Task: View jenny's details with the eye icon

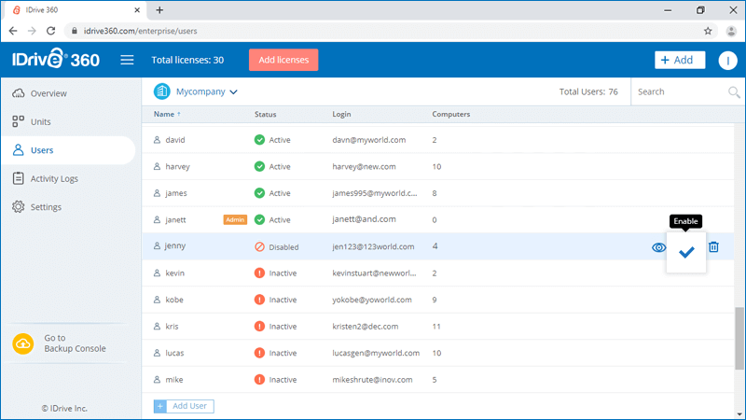Action: coord(658,247)
